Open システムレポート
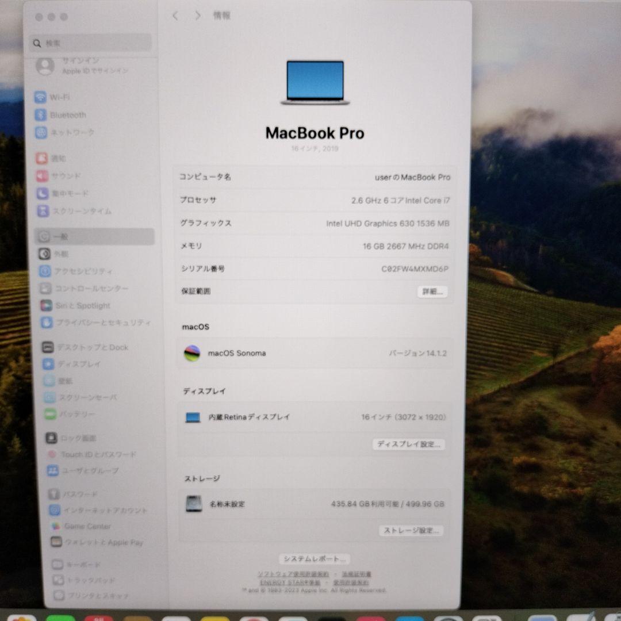The image size is (621, 621). click(x=314, y=558)
